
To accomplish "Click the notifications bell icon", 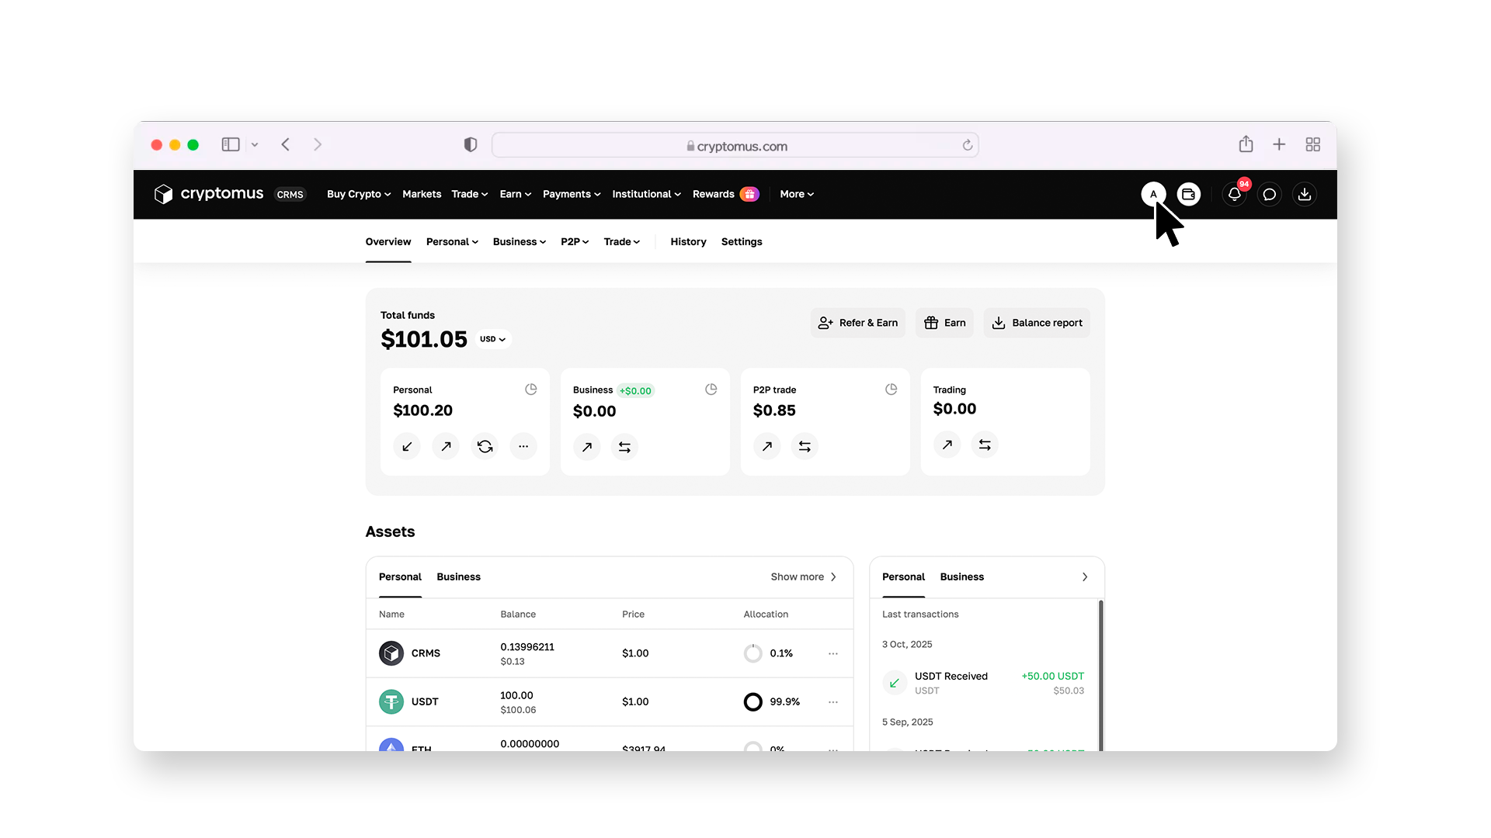I will point(1234,195).
